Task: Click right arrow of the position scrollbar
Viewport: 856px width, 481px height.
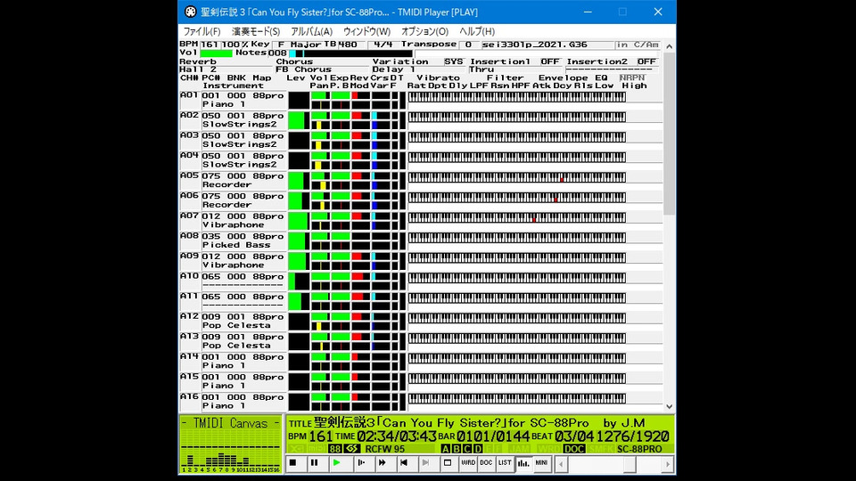Action: (x=668, y=464)
